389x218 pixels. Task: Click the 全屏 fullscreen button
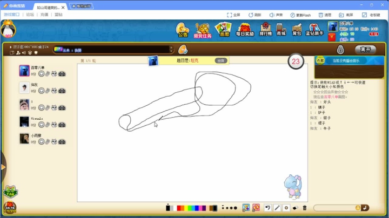click(233, 15)
